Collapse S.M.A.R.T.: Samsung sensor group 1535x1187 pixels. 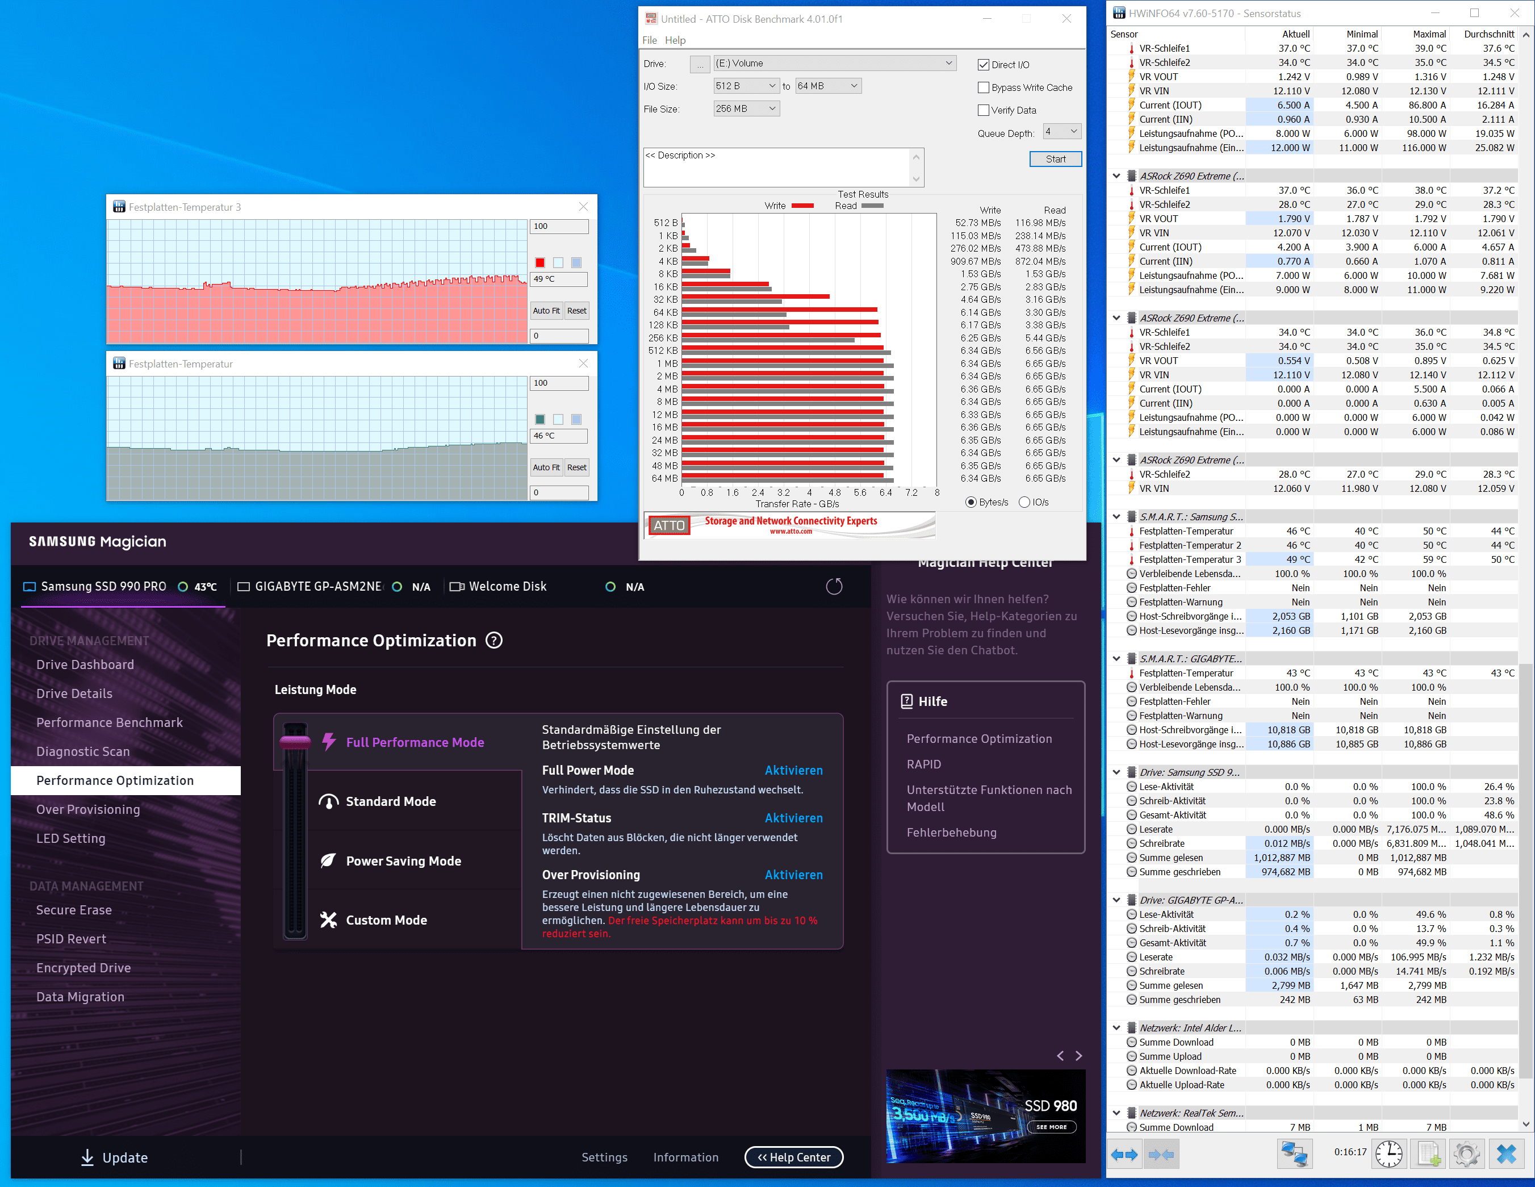(x=1116, y=517)
